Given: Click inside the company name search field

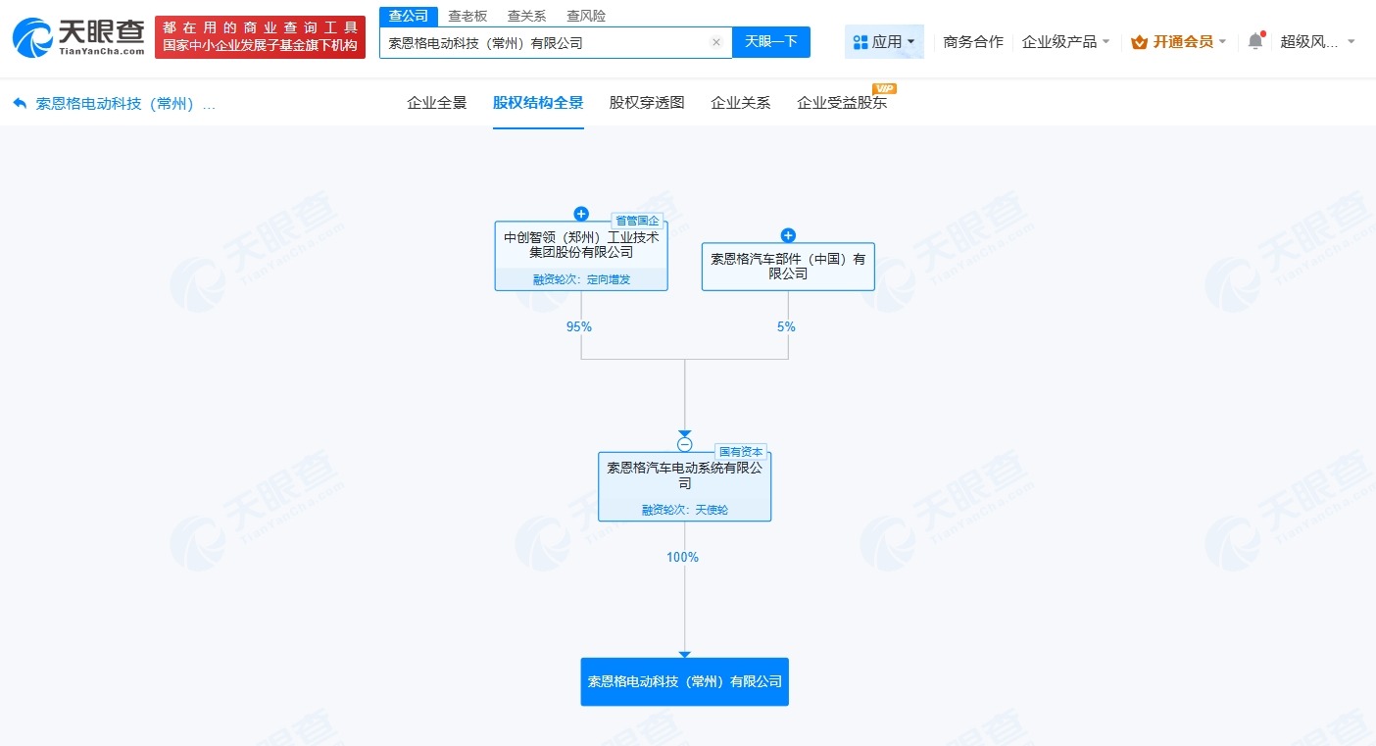Looking at the screenshot, I should (x=539, y=42).
